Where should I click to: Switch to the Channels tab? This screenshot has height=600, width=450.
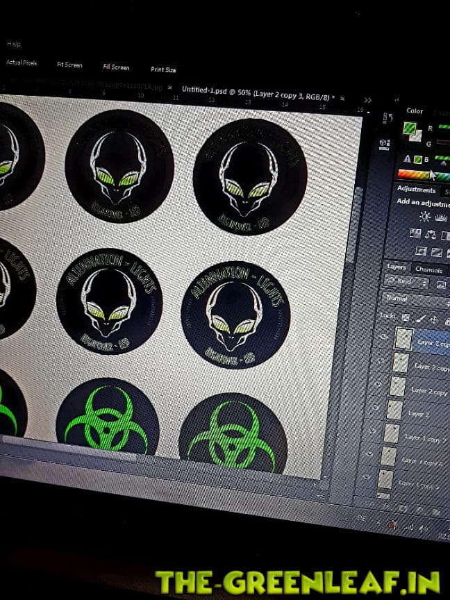428,269
